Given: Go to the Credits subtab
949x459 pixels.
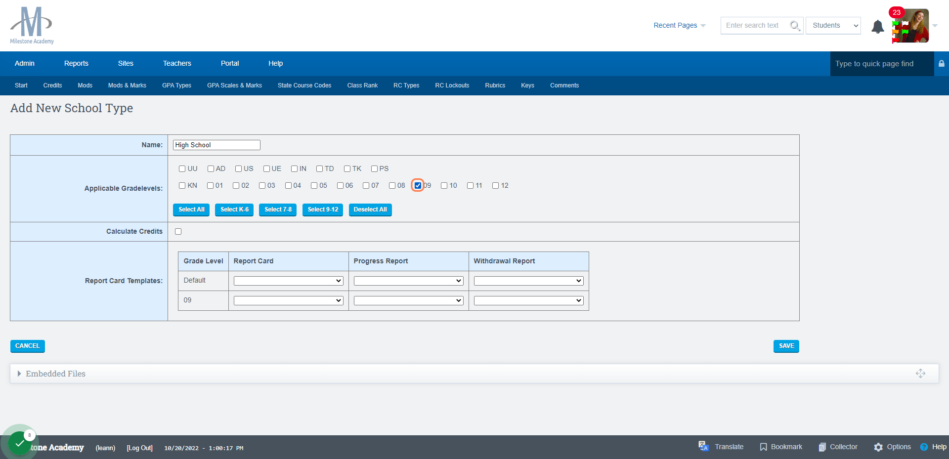Looking at the screenshot, I should (52, 85).
